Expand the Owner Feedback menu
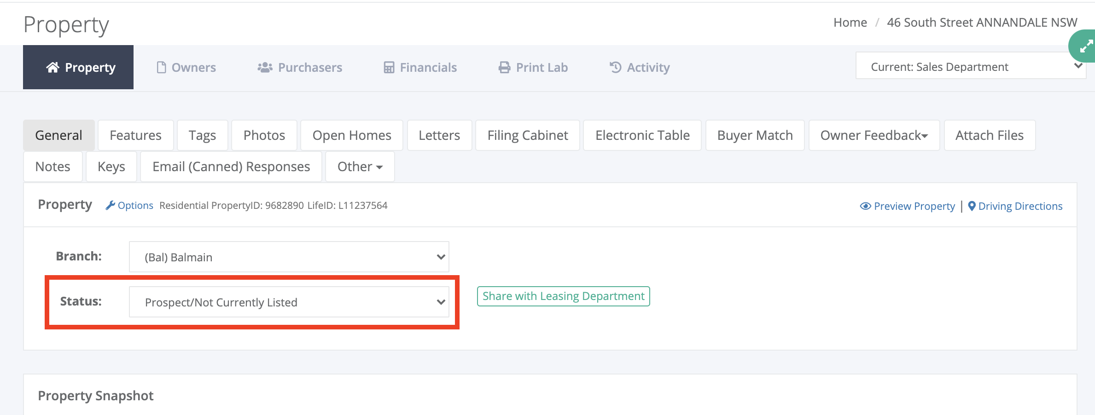 click(874, 135)
